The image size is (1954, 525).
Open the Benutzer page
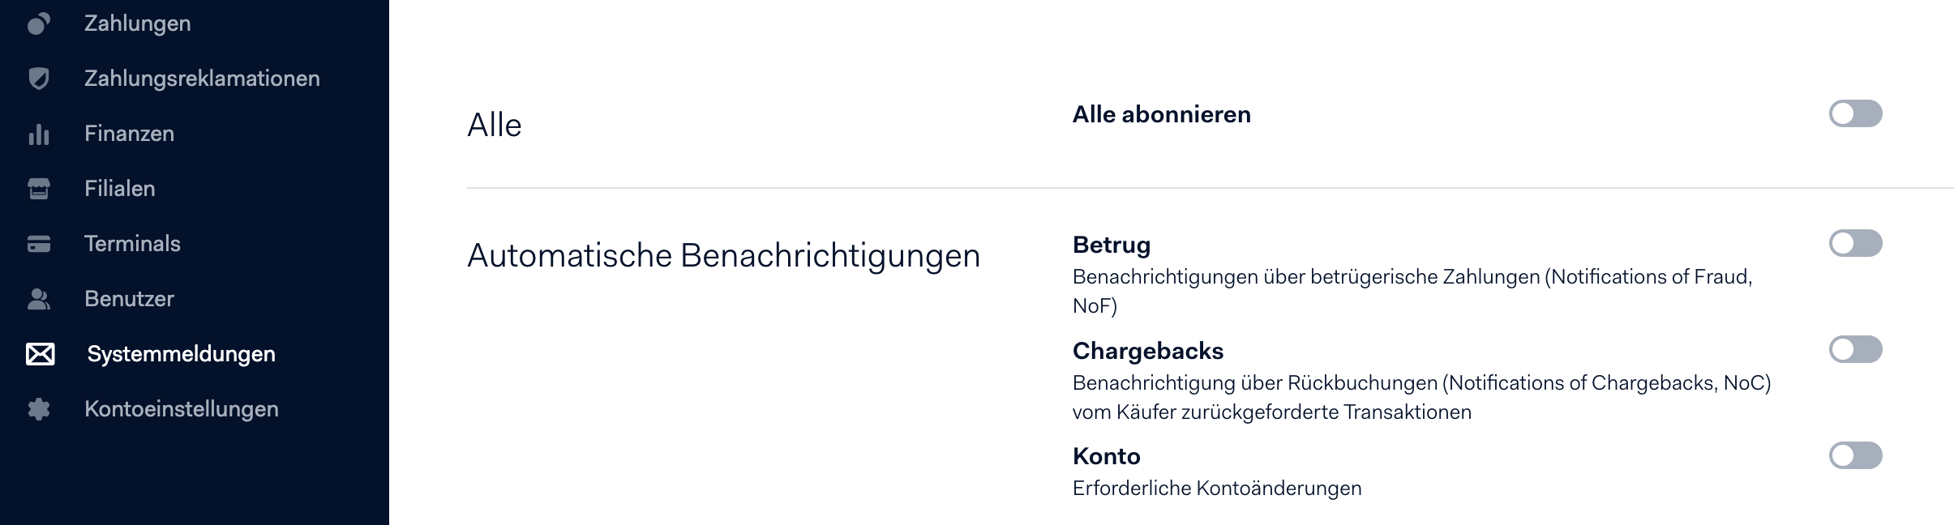pyautogui.click(x=129, y=299)
